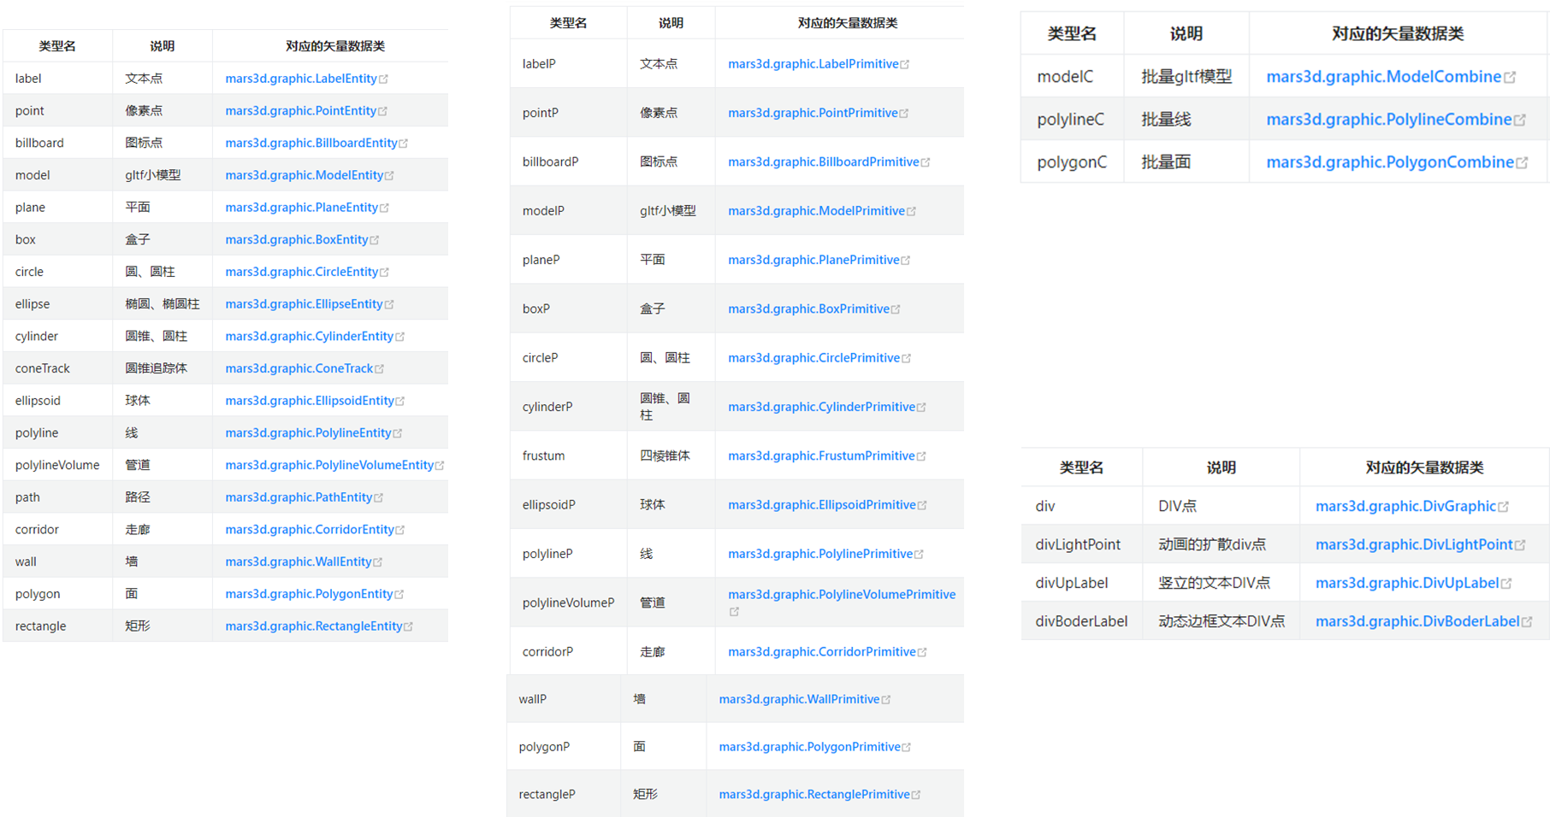Select the 'polylineC' type name cell
1550x817 pixels.
point(1073,120)
